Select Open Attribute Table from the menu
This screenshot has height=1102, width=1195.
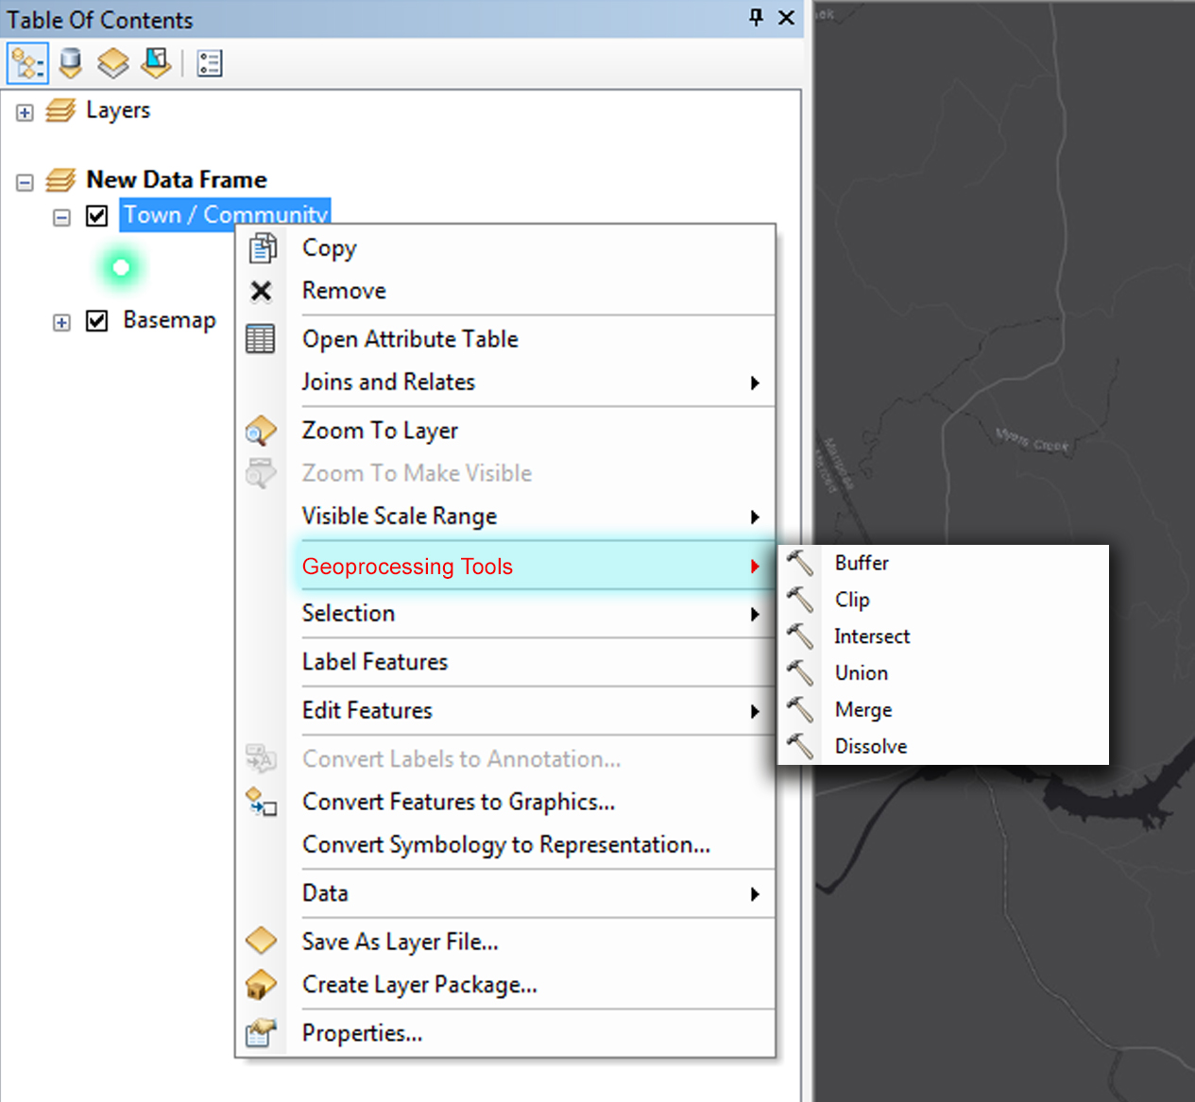(x=409, y=338)
